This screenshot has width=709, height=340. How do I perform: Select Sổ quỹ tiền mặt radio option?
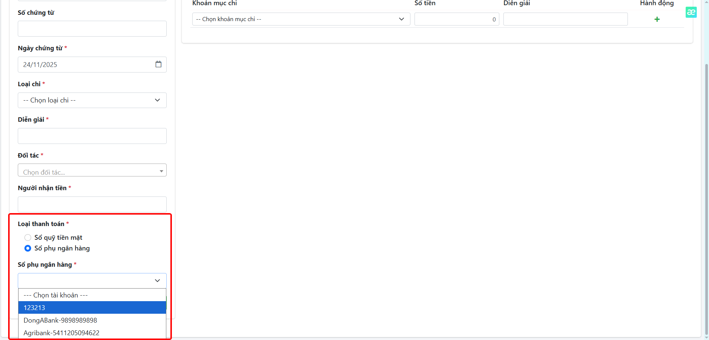(28, 238)
